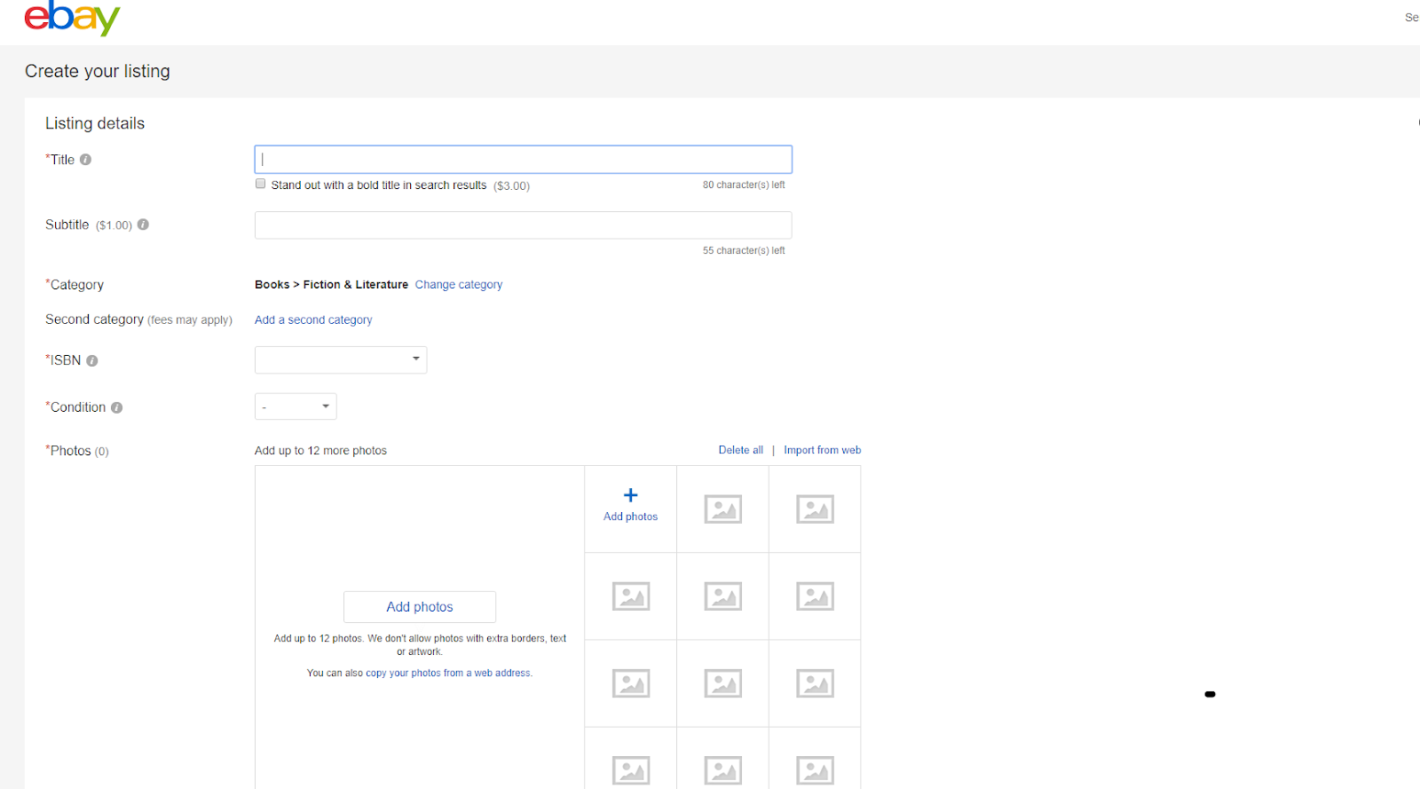This screenshot has height=789, width=1420.
Task: Click the Condition info icon
Action: (117, 407)
